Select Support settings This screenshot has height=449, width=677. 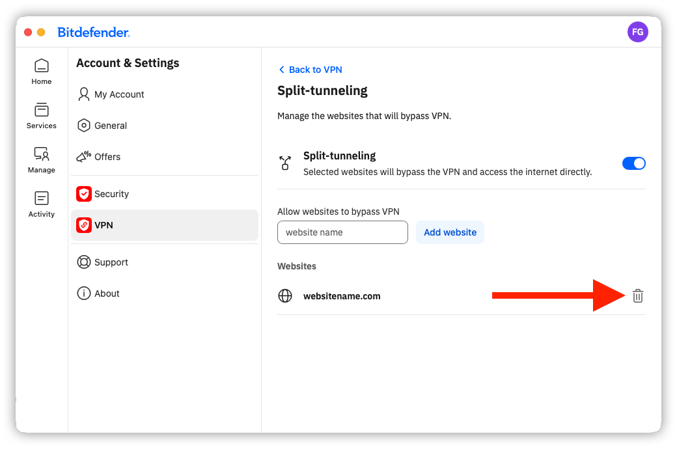pyautogui.click(x=164, y=262)
